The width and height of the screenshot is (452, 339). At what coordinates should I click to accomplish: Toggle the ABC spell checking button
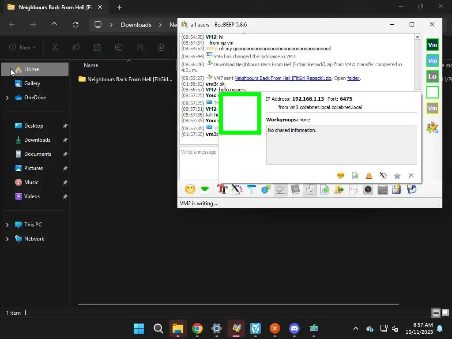280,189
